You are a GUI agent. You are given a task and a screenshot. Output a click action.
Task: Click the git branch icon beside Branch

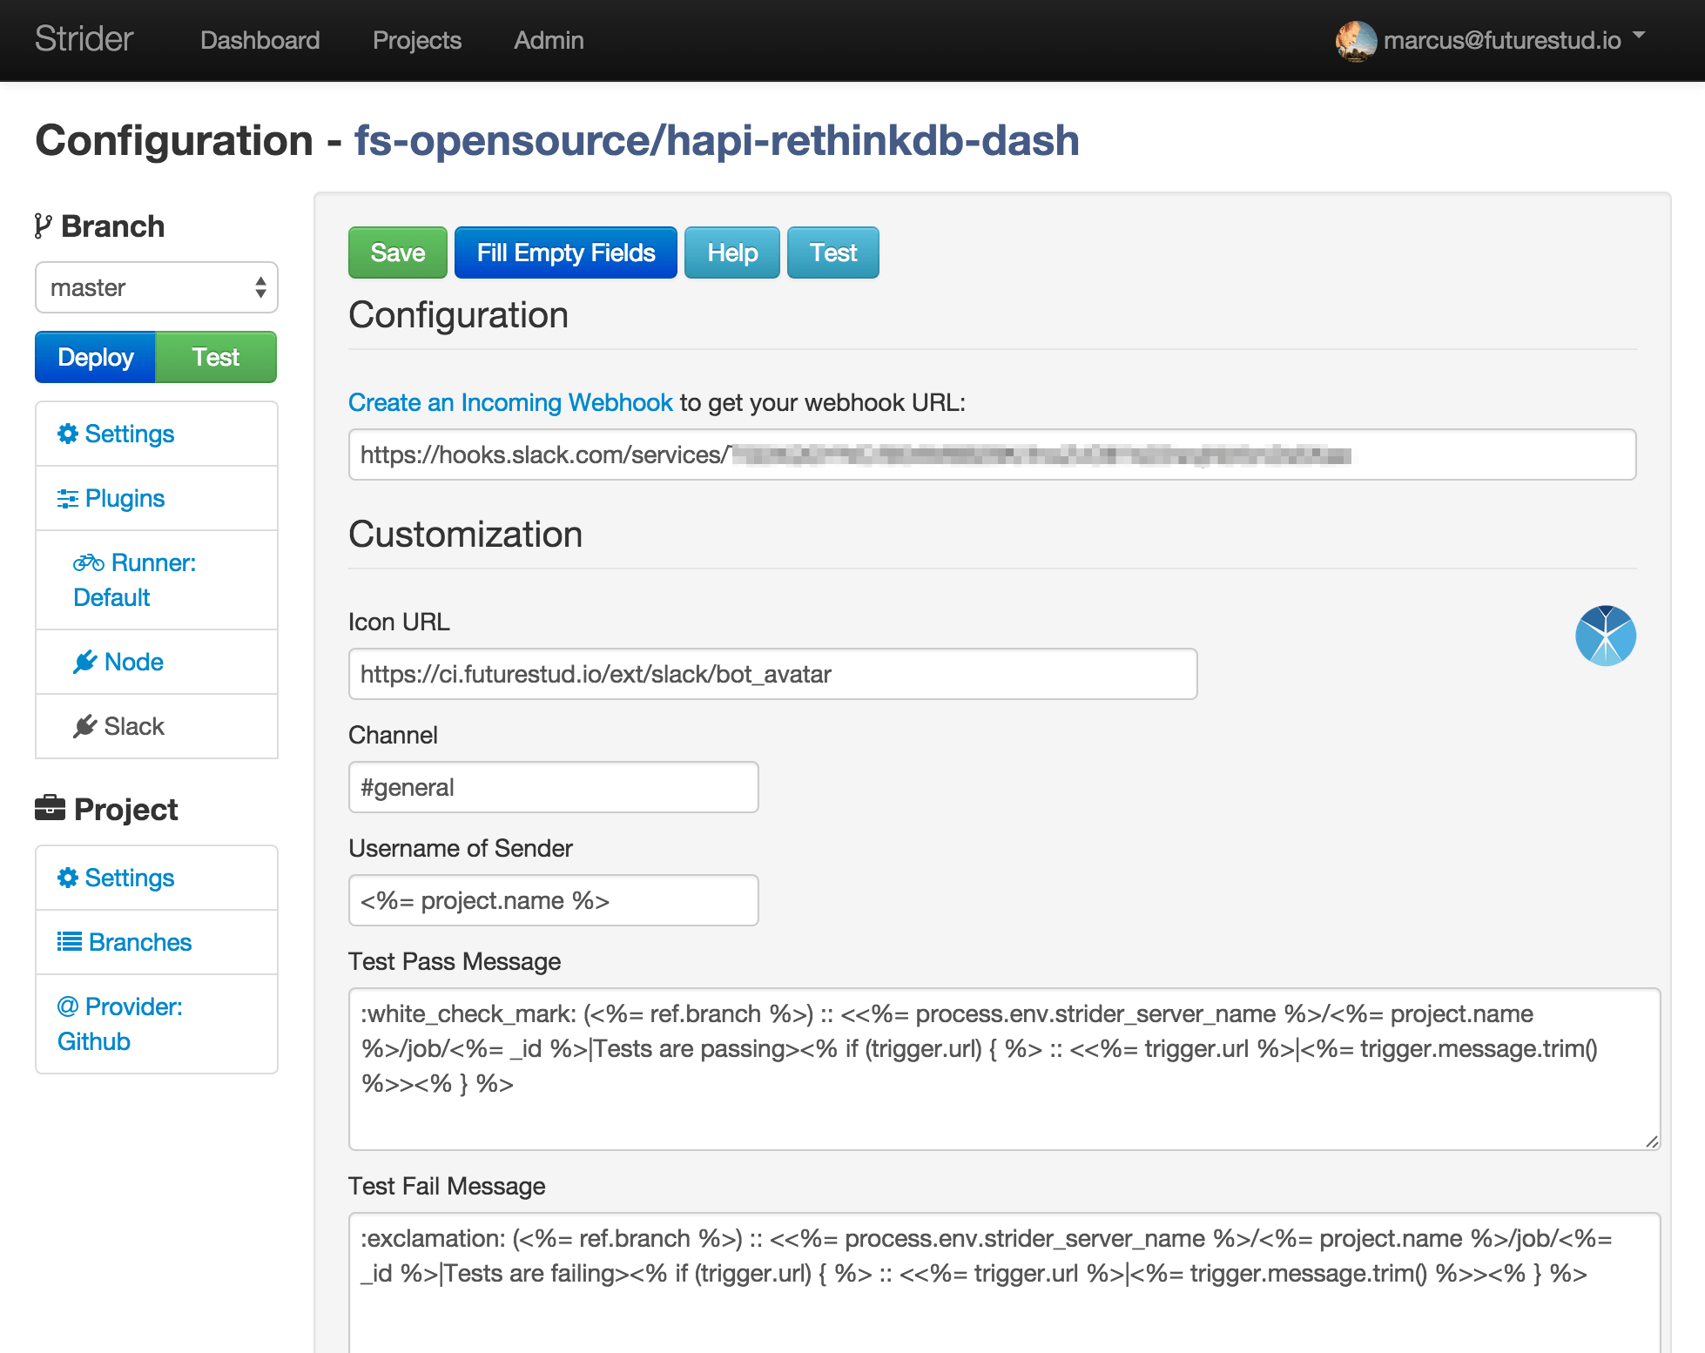(x=43, y=226)
